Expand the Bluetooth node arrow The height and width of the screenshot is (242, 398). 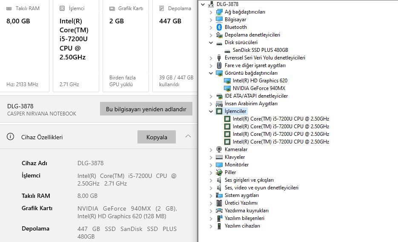point(211,27)
